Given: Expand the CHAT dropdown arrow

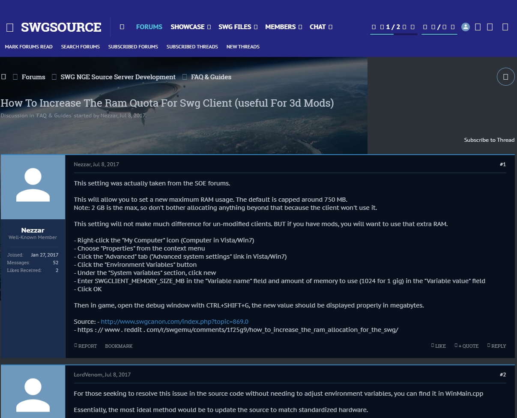Looking at the screenshot, I should click(x=331, y=27).
